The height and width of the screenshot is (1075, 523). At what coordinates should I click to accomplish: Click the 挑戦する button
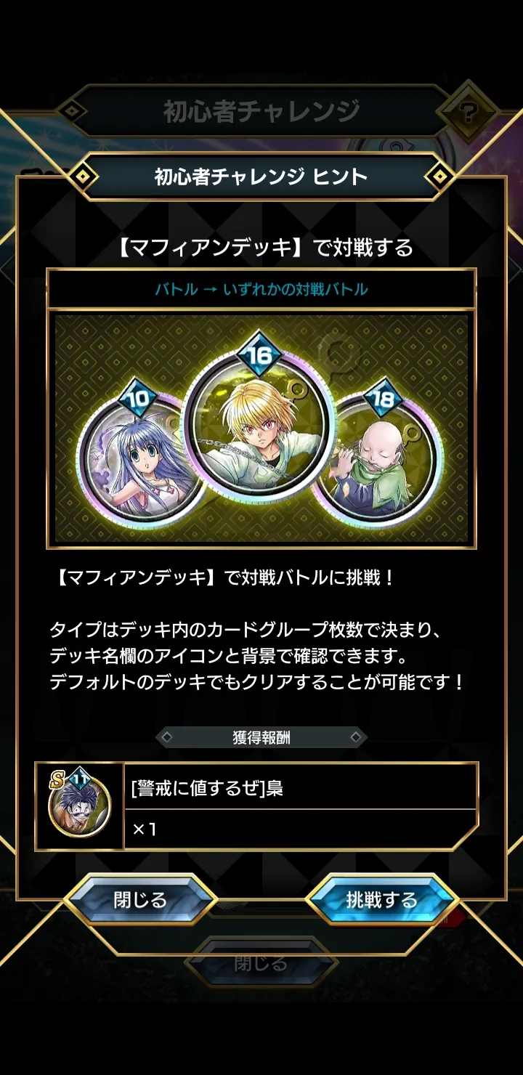point(382,901)
